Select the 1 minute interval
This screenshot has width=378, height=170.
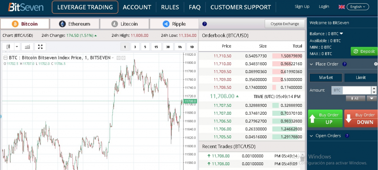[x=125, y=47]
